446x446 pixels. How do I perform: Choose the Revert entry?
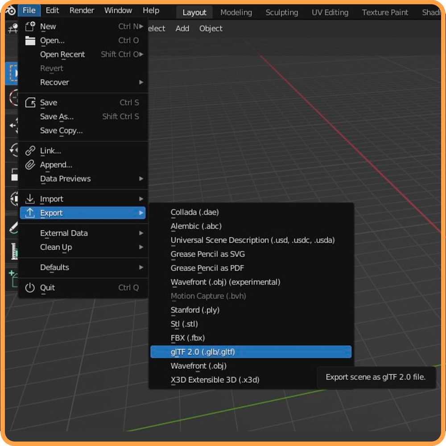83,69
